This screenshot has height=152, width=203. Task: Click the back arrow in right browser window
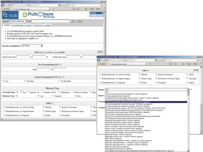click(99, 60)
